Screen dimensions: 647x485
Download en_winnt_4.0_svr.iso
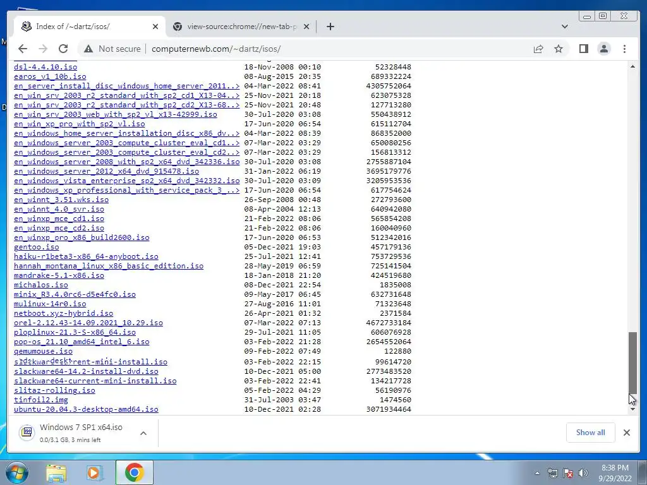tap(59, 209)
